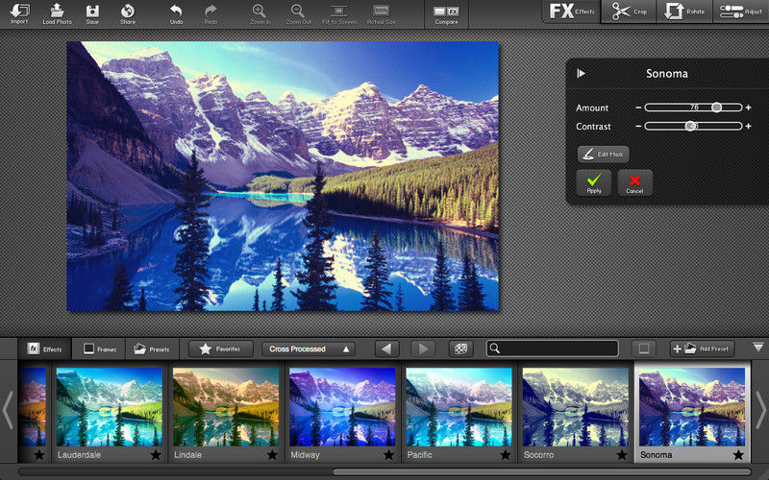The image size is (769, 480).
Task: Click the Edit Mask button
Action: [604, 155]
